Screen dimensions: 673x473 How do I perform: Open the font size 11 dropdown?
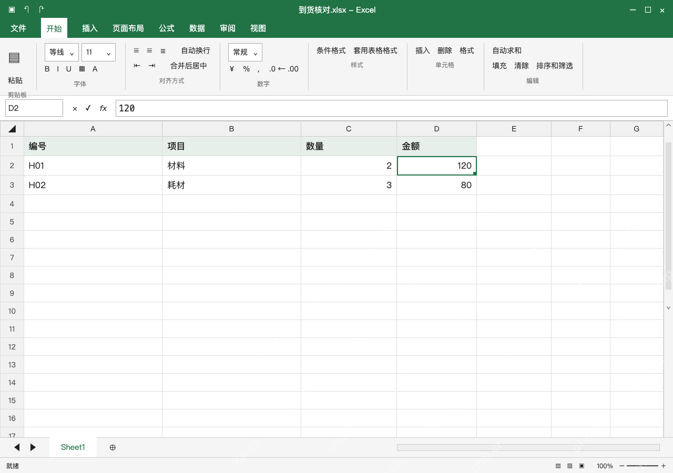tap(98, 52)
